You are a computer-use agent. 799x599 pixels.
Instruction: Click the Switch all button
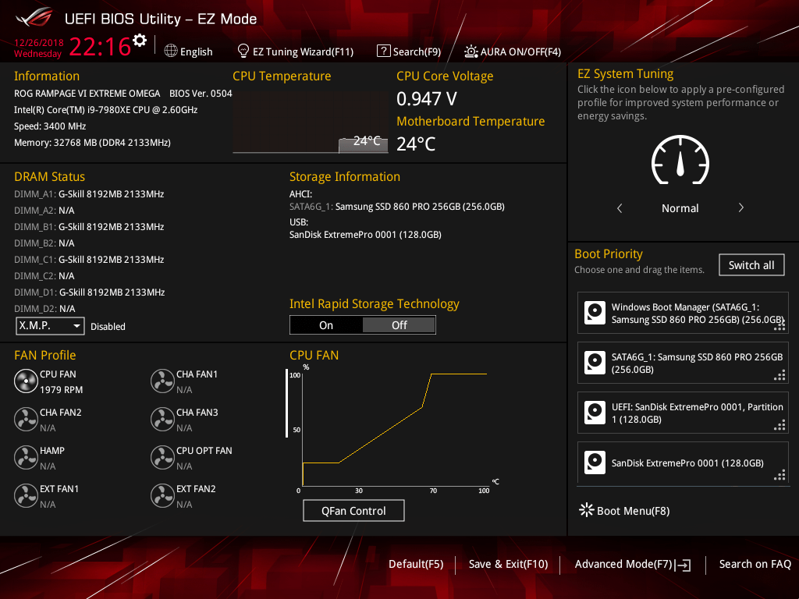751,265
